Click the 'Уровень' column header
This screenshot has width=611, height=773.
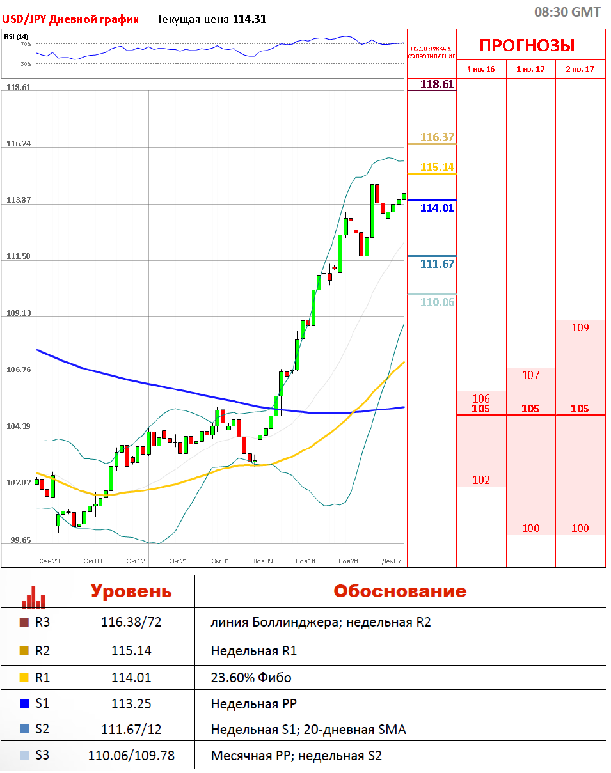131,591
